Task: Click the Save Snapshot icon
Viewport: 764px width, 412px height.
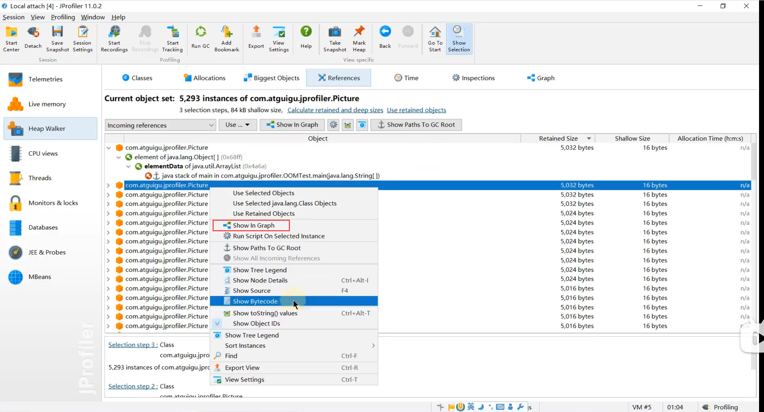Action: point(57,39)
